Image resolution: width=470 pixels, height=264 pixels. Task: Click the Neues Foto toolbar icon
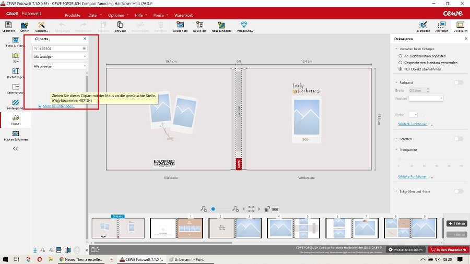point(180,25)
